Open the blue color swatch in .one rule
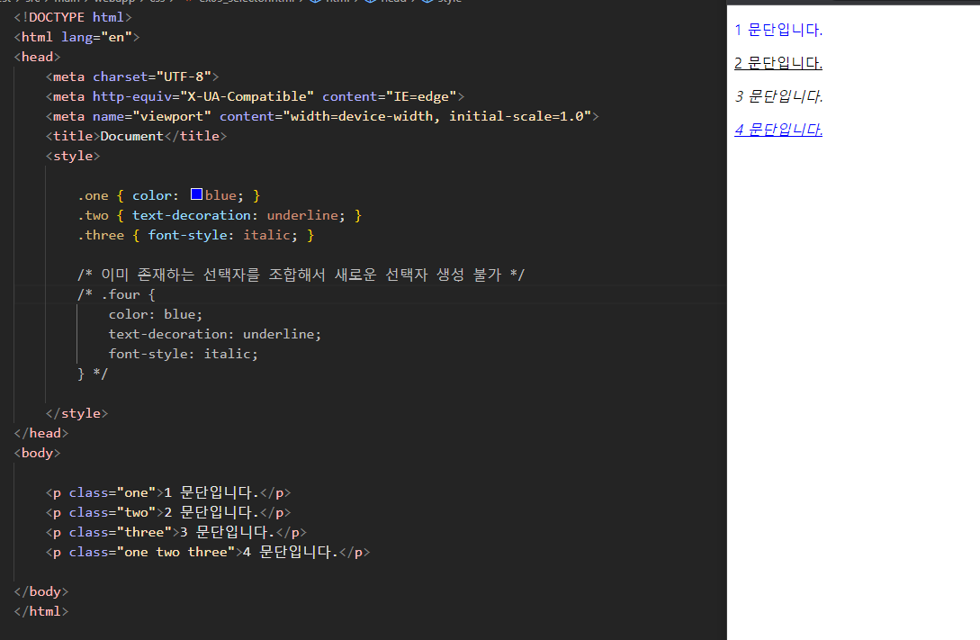The width and height of the screenshot is (980, 640). pyautogui.click(x=196, y=194)
